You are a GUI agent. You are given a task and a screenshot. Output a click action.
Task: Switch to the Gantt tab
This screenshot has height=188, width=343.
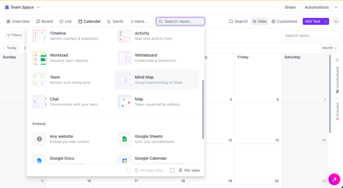(x=115, y=21)
